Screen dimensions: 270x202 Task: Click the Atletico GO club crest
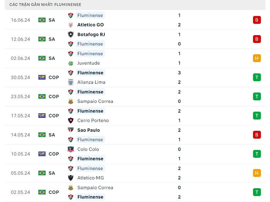(71, 25)
